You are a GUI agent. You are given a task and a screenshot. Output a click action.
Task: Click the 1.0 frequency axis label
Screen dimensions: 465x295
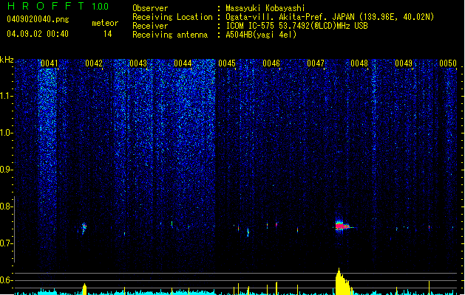point(6,133)
